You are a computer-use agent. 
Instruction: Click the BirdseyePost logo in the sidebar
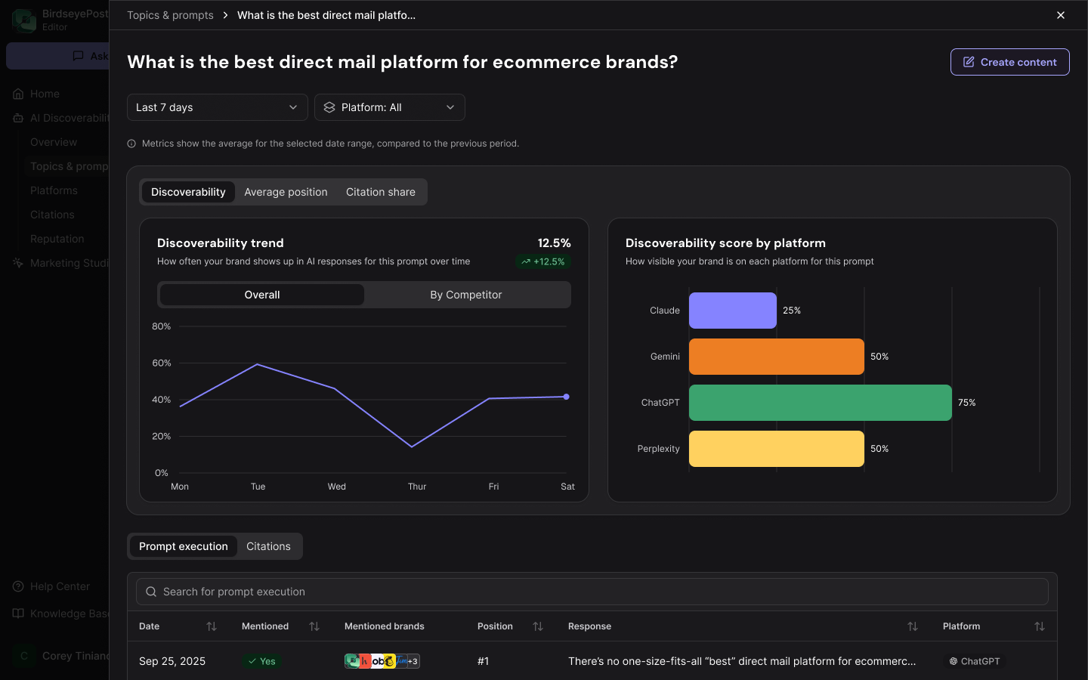point(24,20)
